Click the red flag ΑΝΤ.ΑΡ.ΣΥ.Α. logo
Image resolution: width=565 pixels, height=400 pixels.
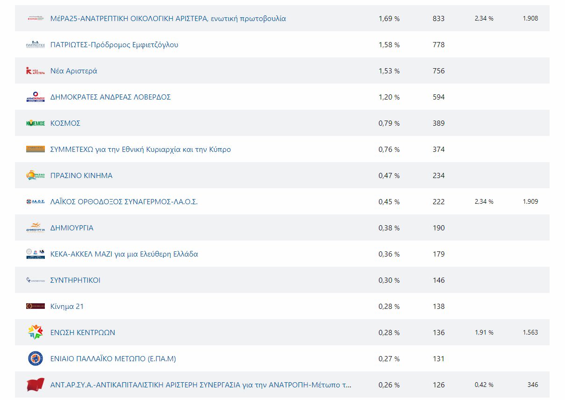36,385
